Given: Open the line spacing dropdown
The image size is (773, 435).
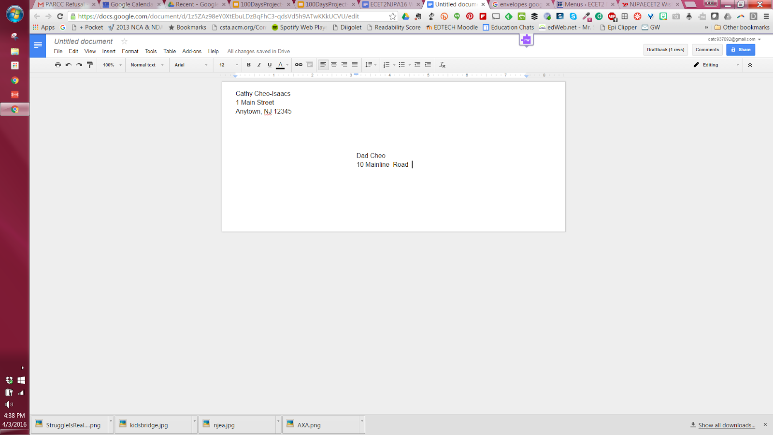Looking at the screenshot, I should (371, 65).
